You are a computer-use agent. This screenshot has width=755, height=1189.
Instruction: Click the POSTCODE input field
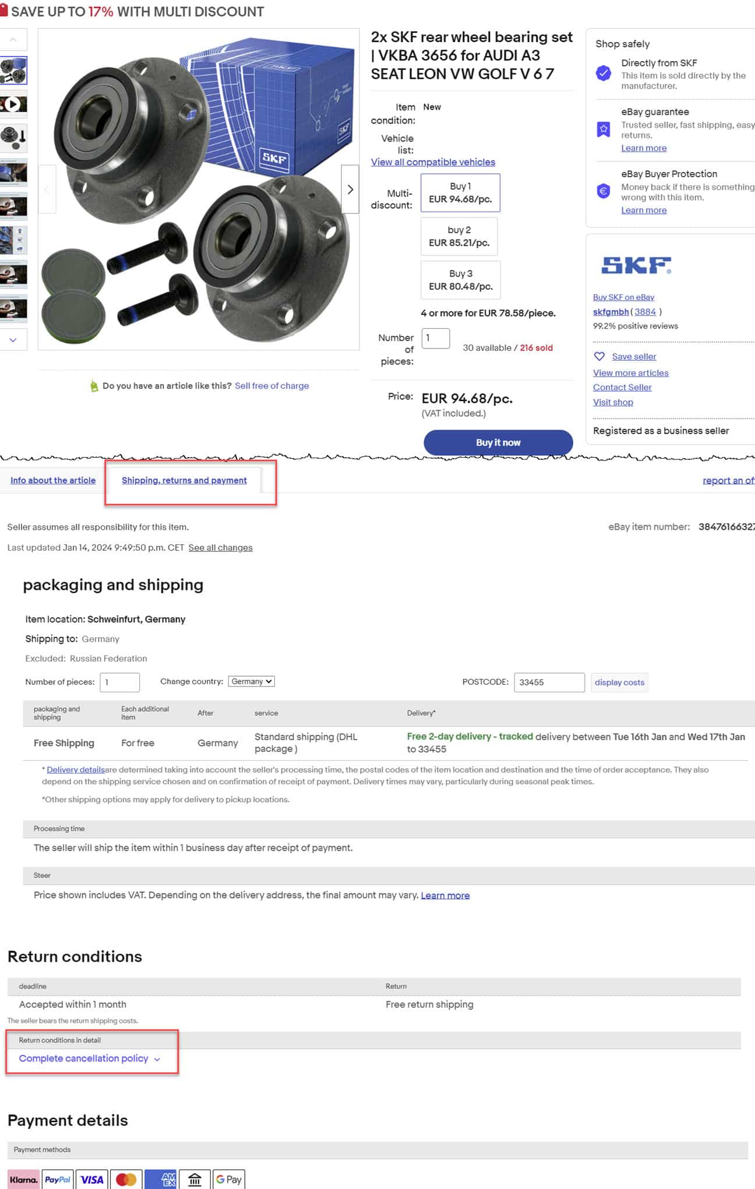549,683
